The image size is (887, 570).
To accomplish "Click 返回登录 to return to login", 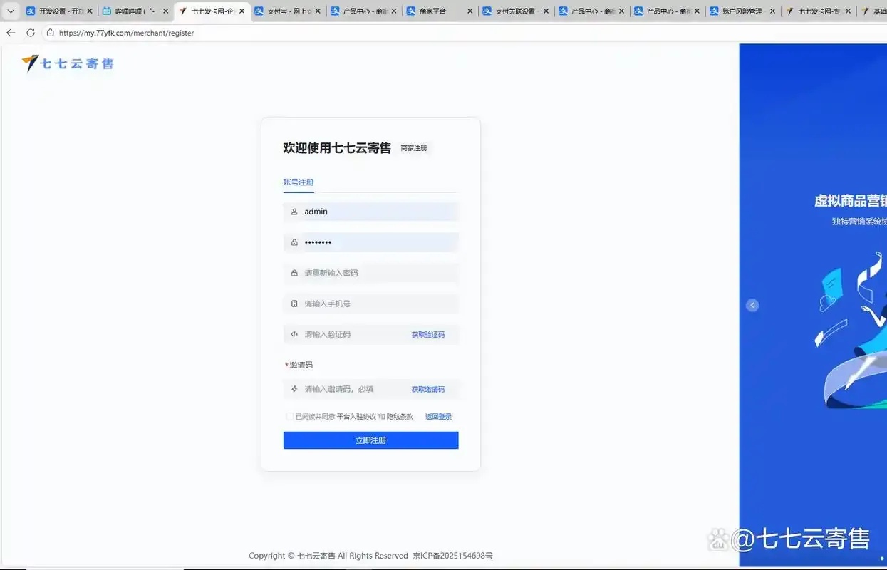I will (x=439, y=417).
